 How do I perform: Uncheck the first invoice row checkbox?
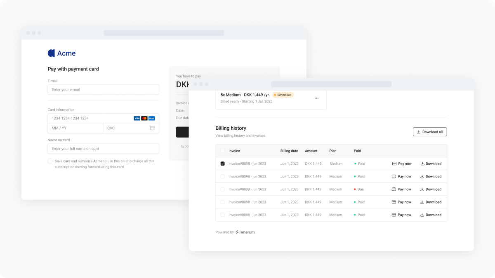(223, 164)
